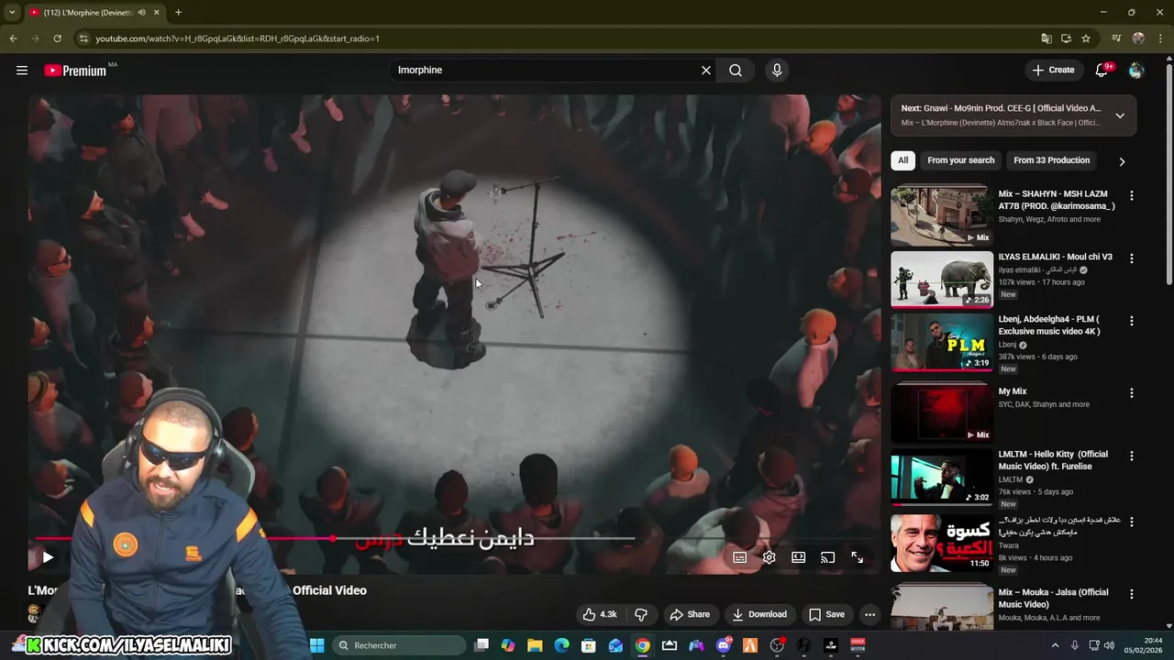This screenshot has height=660, width=1174.
Task: Open the Windows Start menu
Action: [317, 645]
